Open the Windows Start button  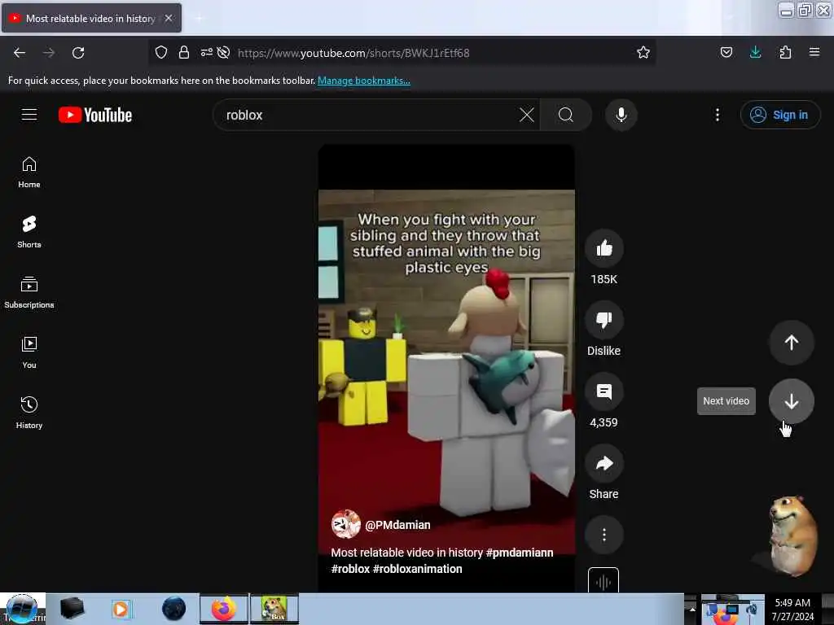click(x=22, y=609)
